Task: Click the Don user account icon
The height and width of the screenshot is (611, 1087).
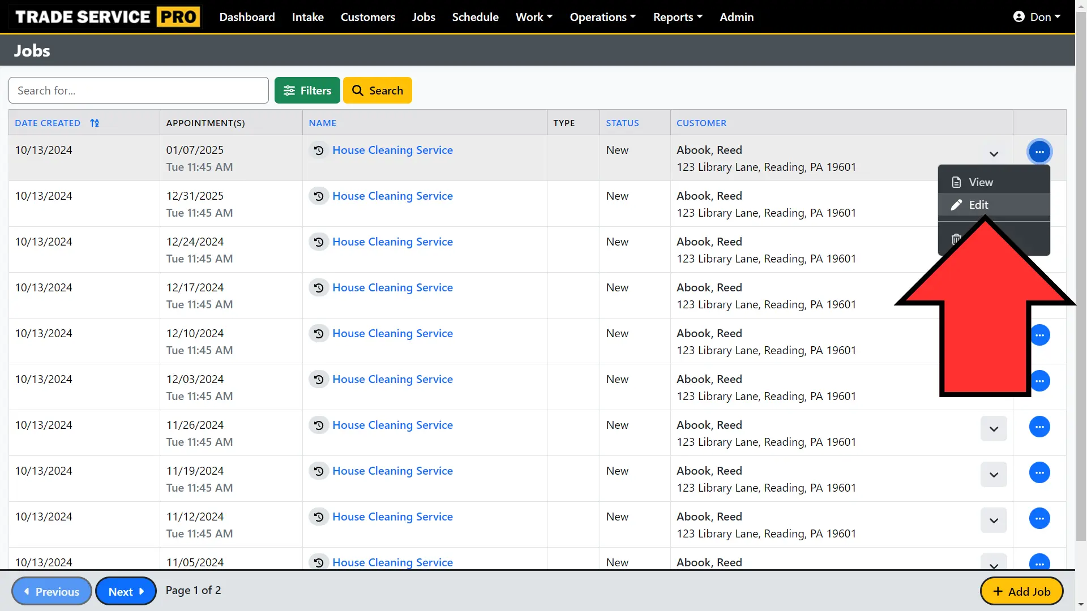Action: [x=1019, y=17]
